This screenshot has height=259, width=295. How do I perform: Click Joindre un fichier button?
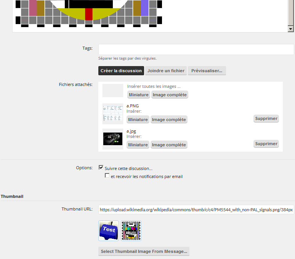click(x=166, y=71)
